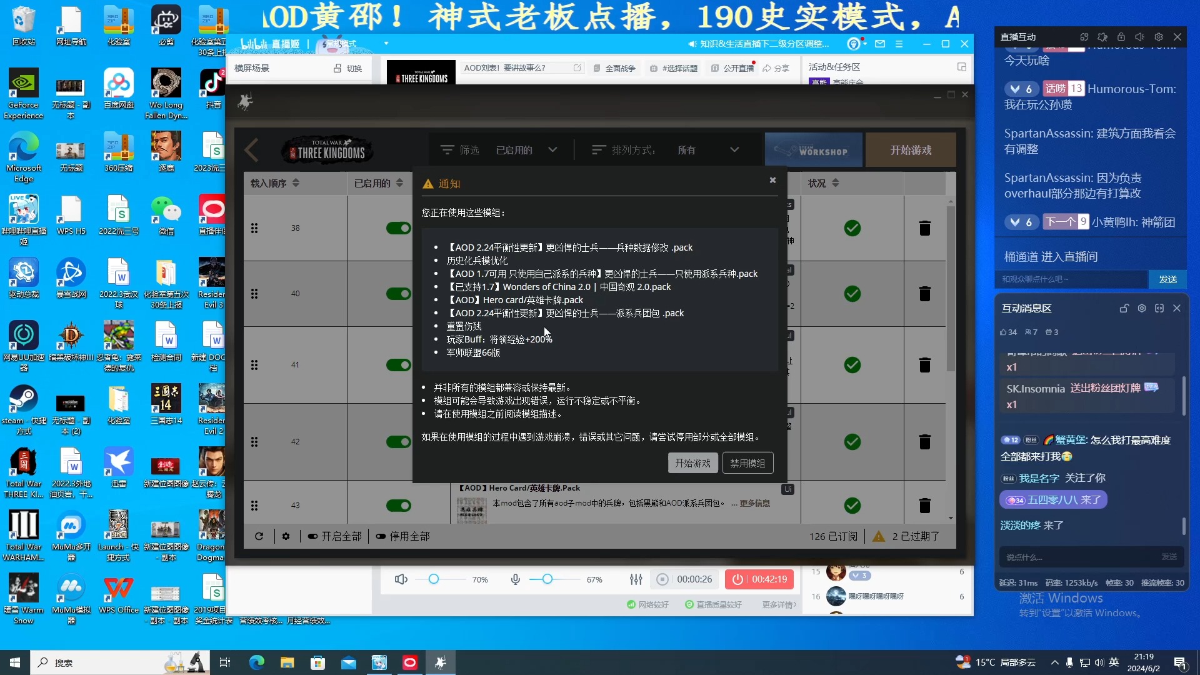Disable the mod in row 38
Screen dimensions: 1200x675
click(x=398, y=228)
